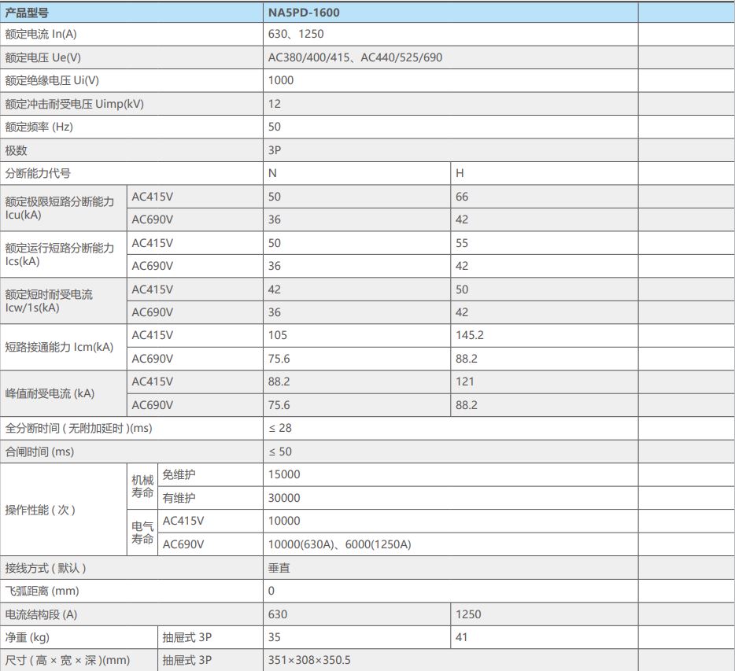735x671 pixels.
Task: Click the 额定冲击耐受电压 Uimp(kV) label
Action: tap(74, 104)
